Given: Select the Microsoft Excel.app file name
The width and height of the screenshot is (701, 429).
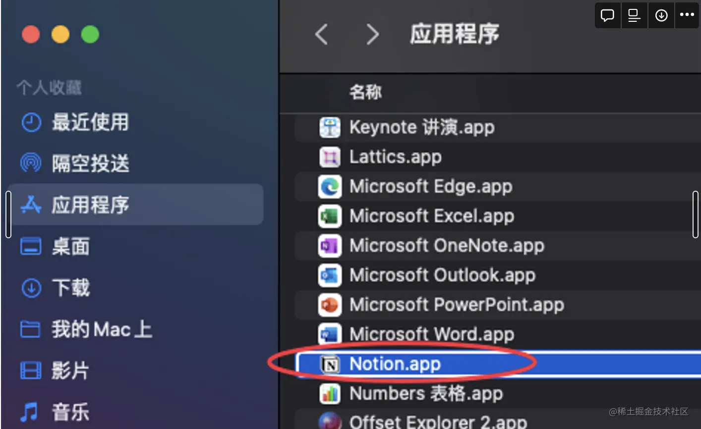Looking at the screenshot, I should pos(432,216).
